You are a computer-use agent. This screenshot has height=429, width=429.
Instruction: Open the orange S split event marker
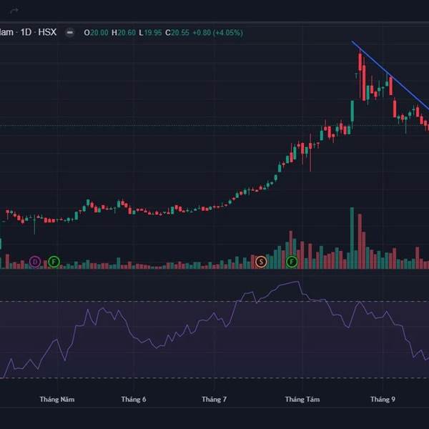(261, 262)
